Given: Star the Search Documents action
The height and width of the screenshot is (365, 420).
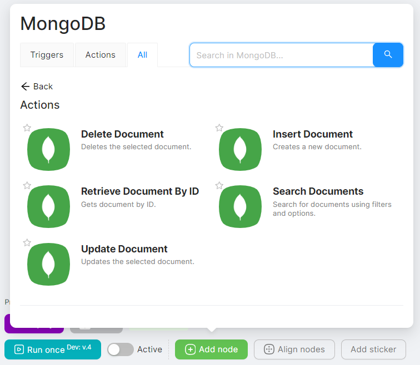Looking at the screenshot, I should click(x=219, y=185).
